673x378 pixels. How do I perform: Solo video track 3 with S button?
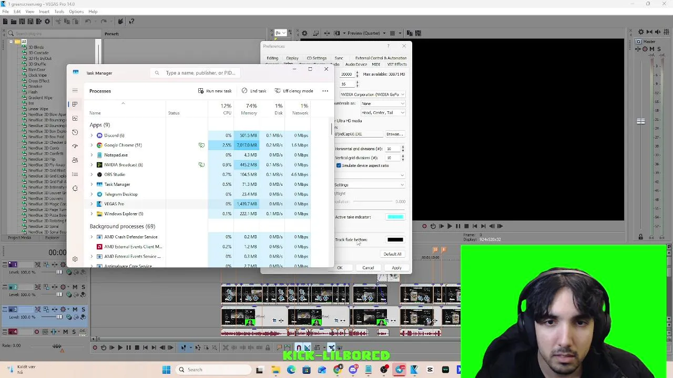pyautogui.click(x=83, y=309)
